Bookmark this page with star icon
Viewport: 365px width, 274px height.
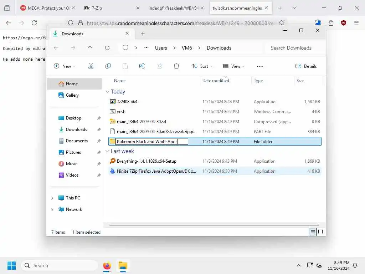[x=282, y=23]
